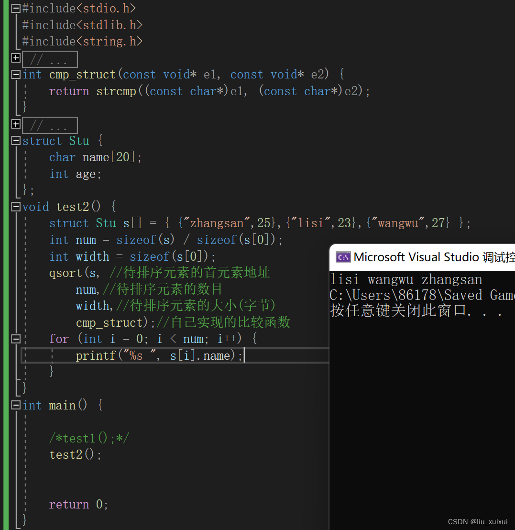515x530 pixels.
Task: Click the 'test2();' call in main
Action: [x=75, y=455]
